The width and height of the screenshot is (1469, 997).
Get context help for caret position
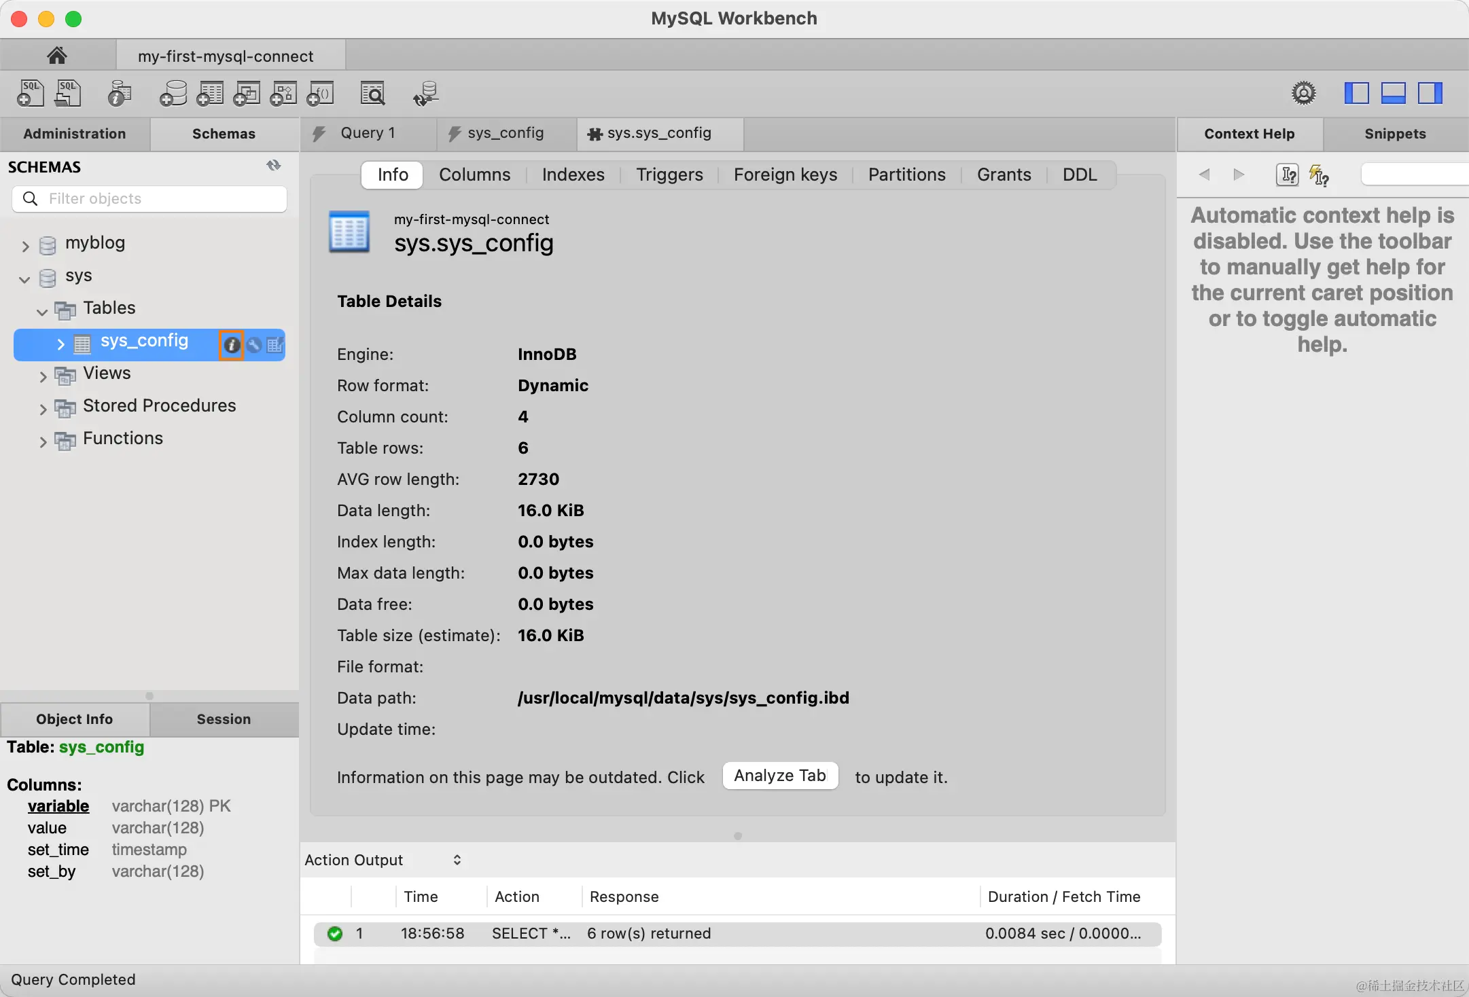pos(1287,175)
